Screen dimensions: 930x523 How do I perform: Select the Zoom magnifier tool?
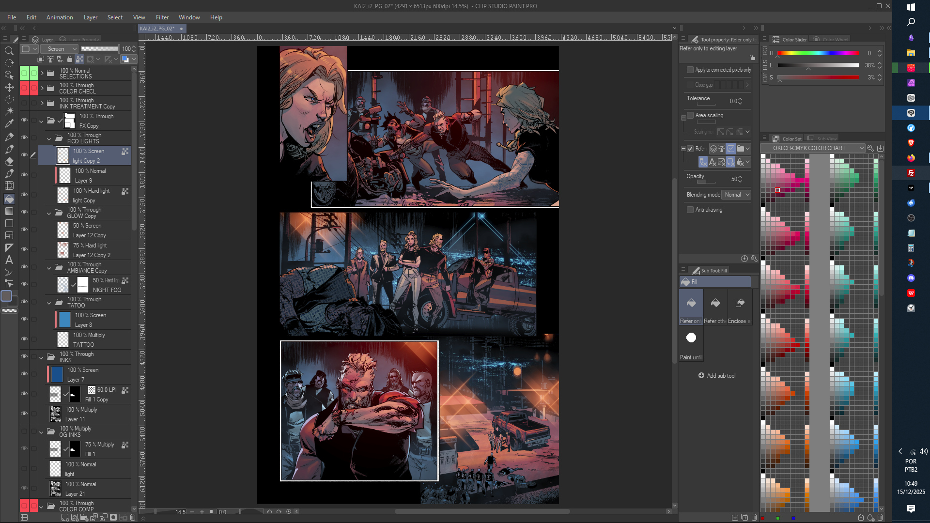coord(9,51)
